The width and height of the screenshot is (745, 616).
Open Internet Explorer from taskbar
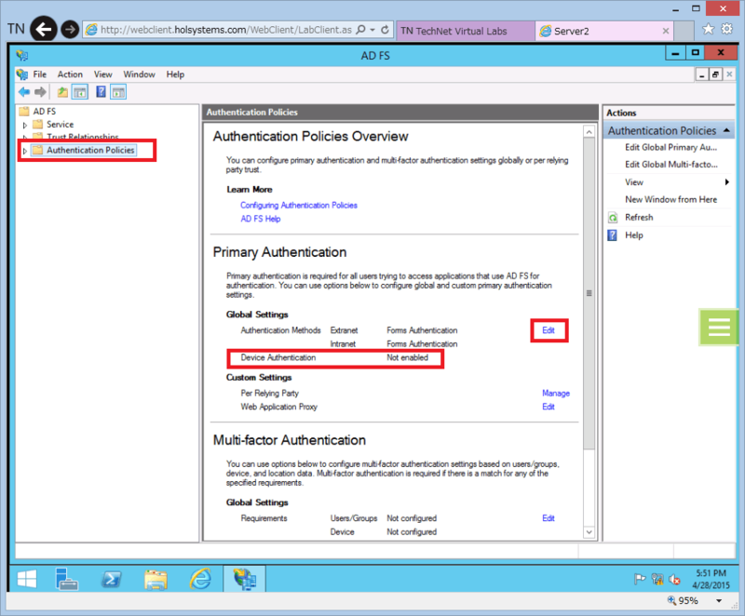click(x=200, y=579)
